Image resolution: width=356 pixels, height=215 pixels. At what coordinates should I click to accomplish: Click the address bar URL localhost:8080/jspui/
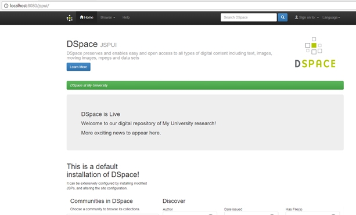[29, 6]
